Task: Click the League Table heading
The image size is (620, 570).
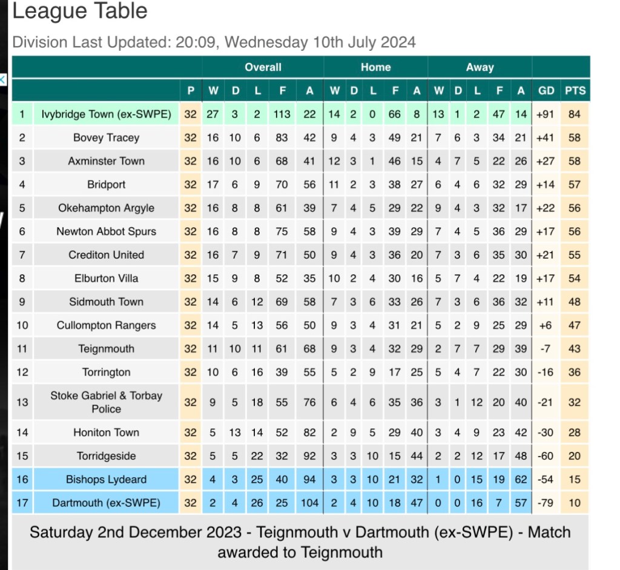Action: coord(80,11)
